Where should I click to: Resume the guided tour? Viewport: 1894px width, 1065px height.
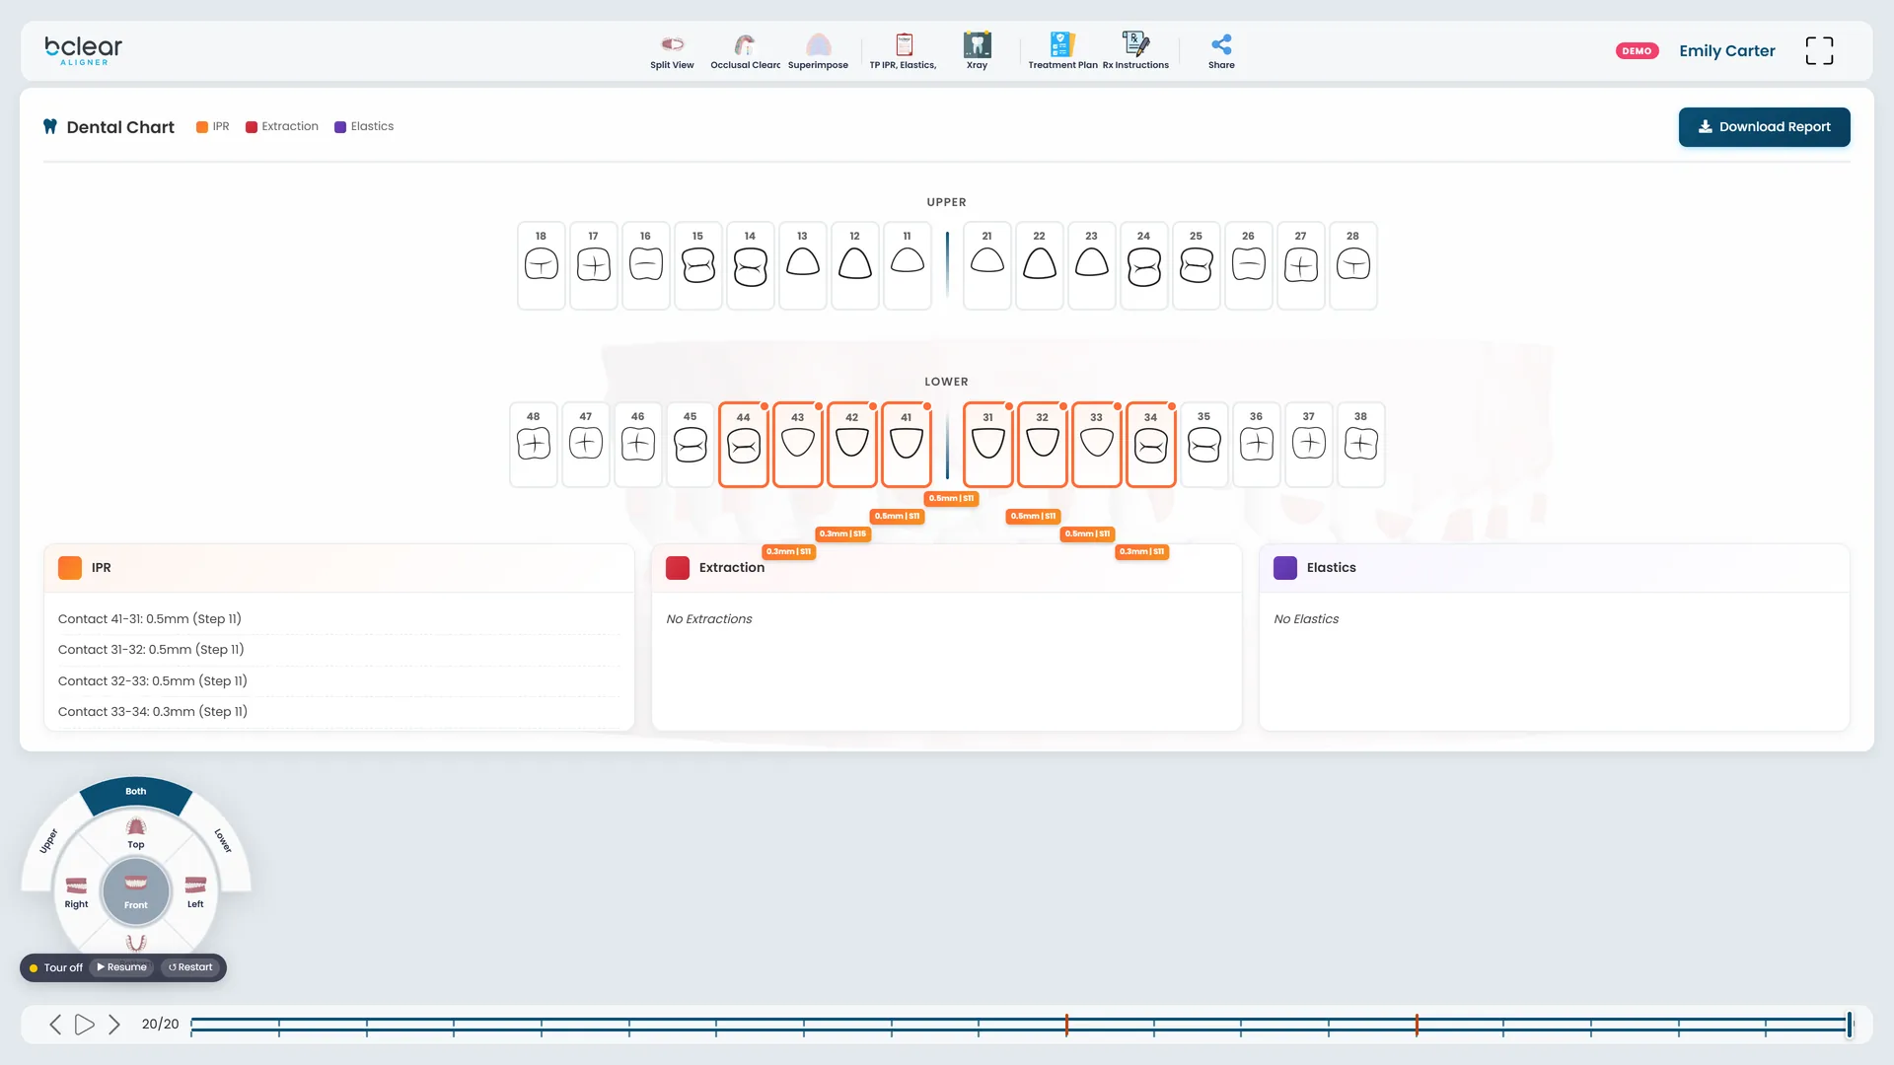tap(121, 967)
